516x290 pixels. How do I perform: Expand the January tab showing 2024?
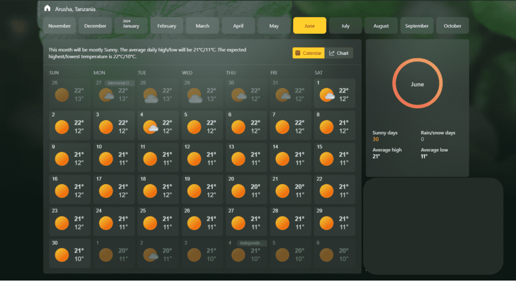(x=131, y=25)
